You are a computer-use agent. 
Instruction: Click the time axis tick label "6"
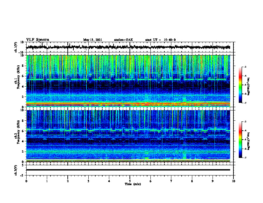click(x=151, y=181)
